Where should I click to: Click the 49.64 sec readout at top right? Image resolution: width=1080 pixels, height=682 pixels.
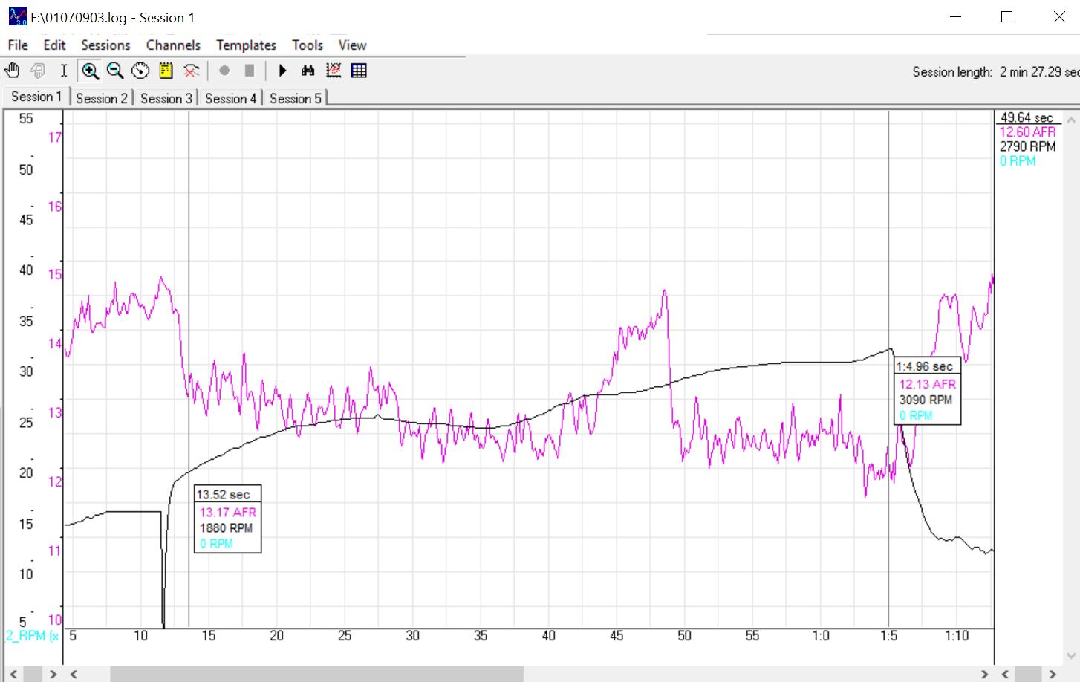[1027, 117]
